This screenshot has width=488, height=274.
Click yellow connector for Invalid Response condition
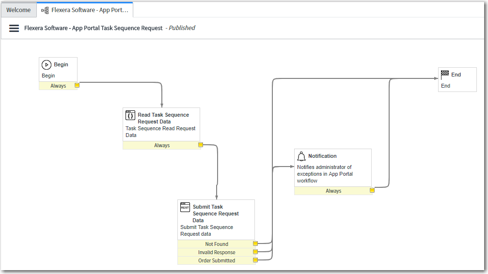click(x=255, y=252)
